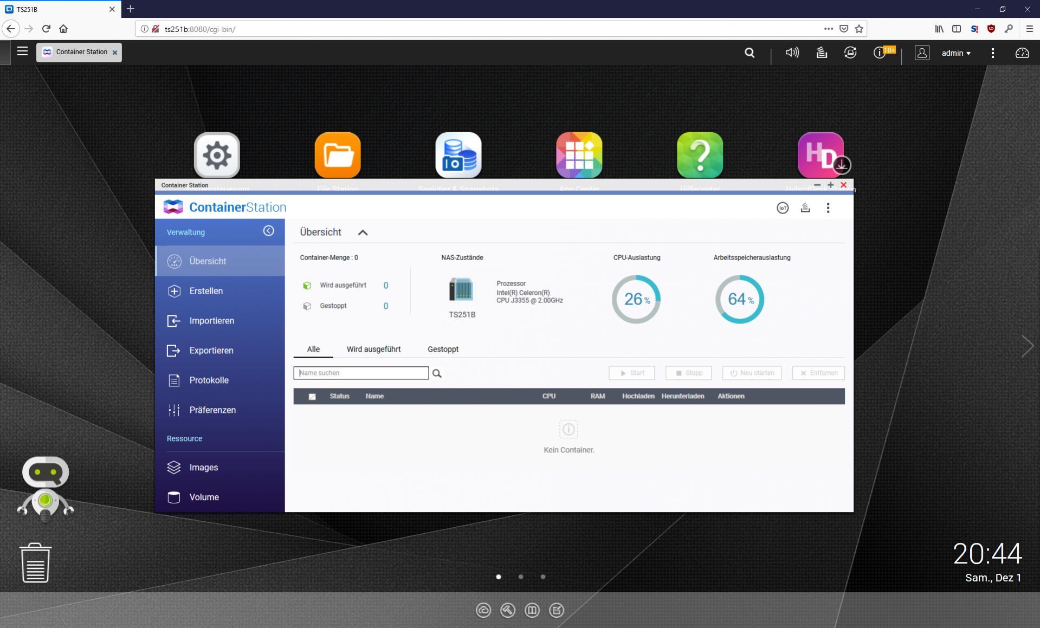The width and height of the screenshot is (1040, 628).
Task: Select the Container Station taskbar tab
Action: coord(79,52)
